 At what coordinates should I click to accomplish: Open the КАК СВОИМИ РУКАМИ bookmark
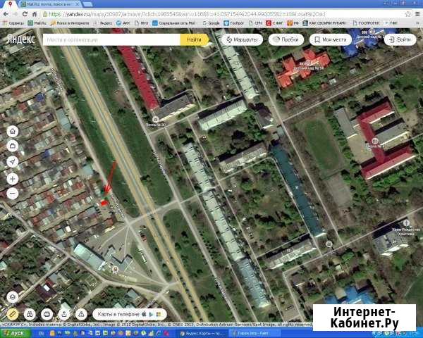coord(324,23)
